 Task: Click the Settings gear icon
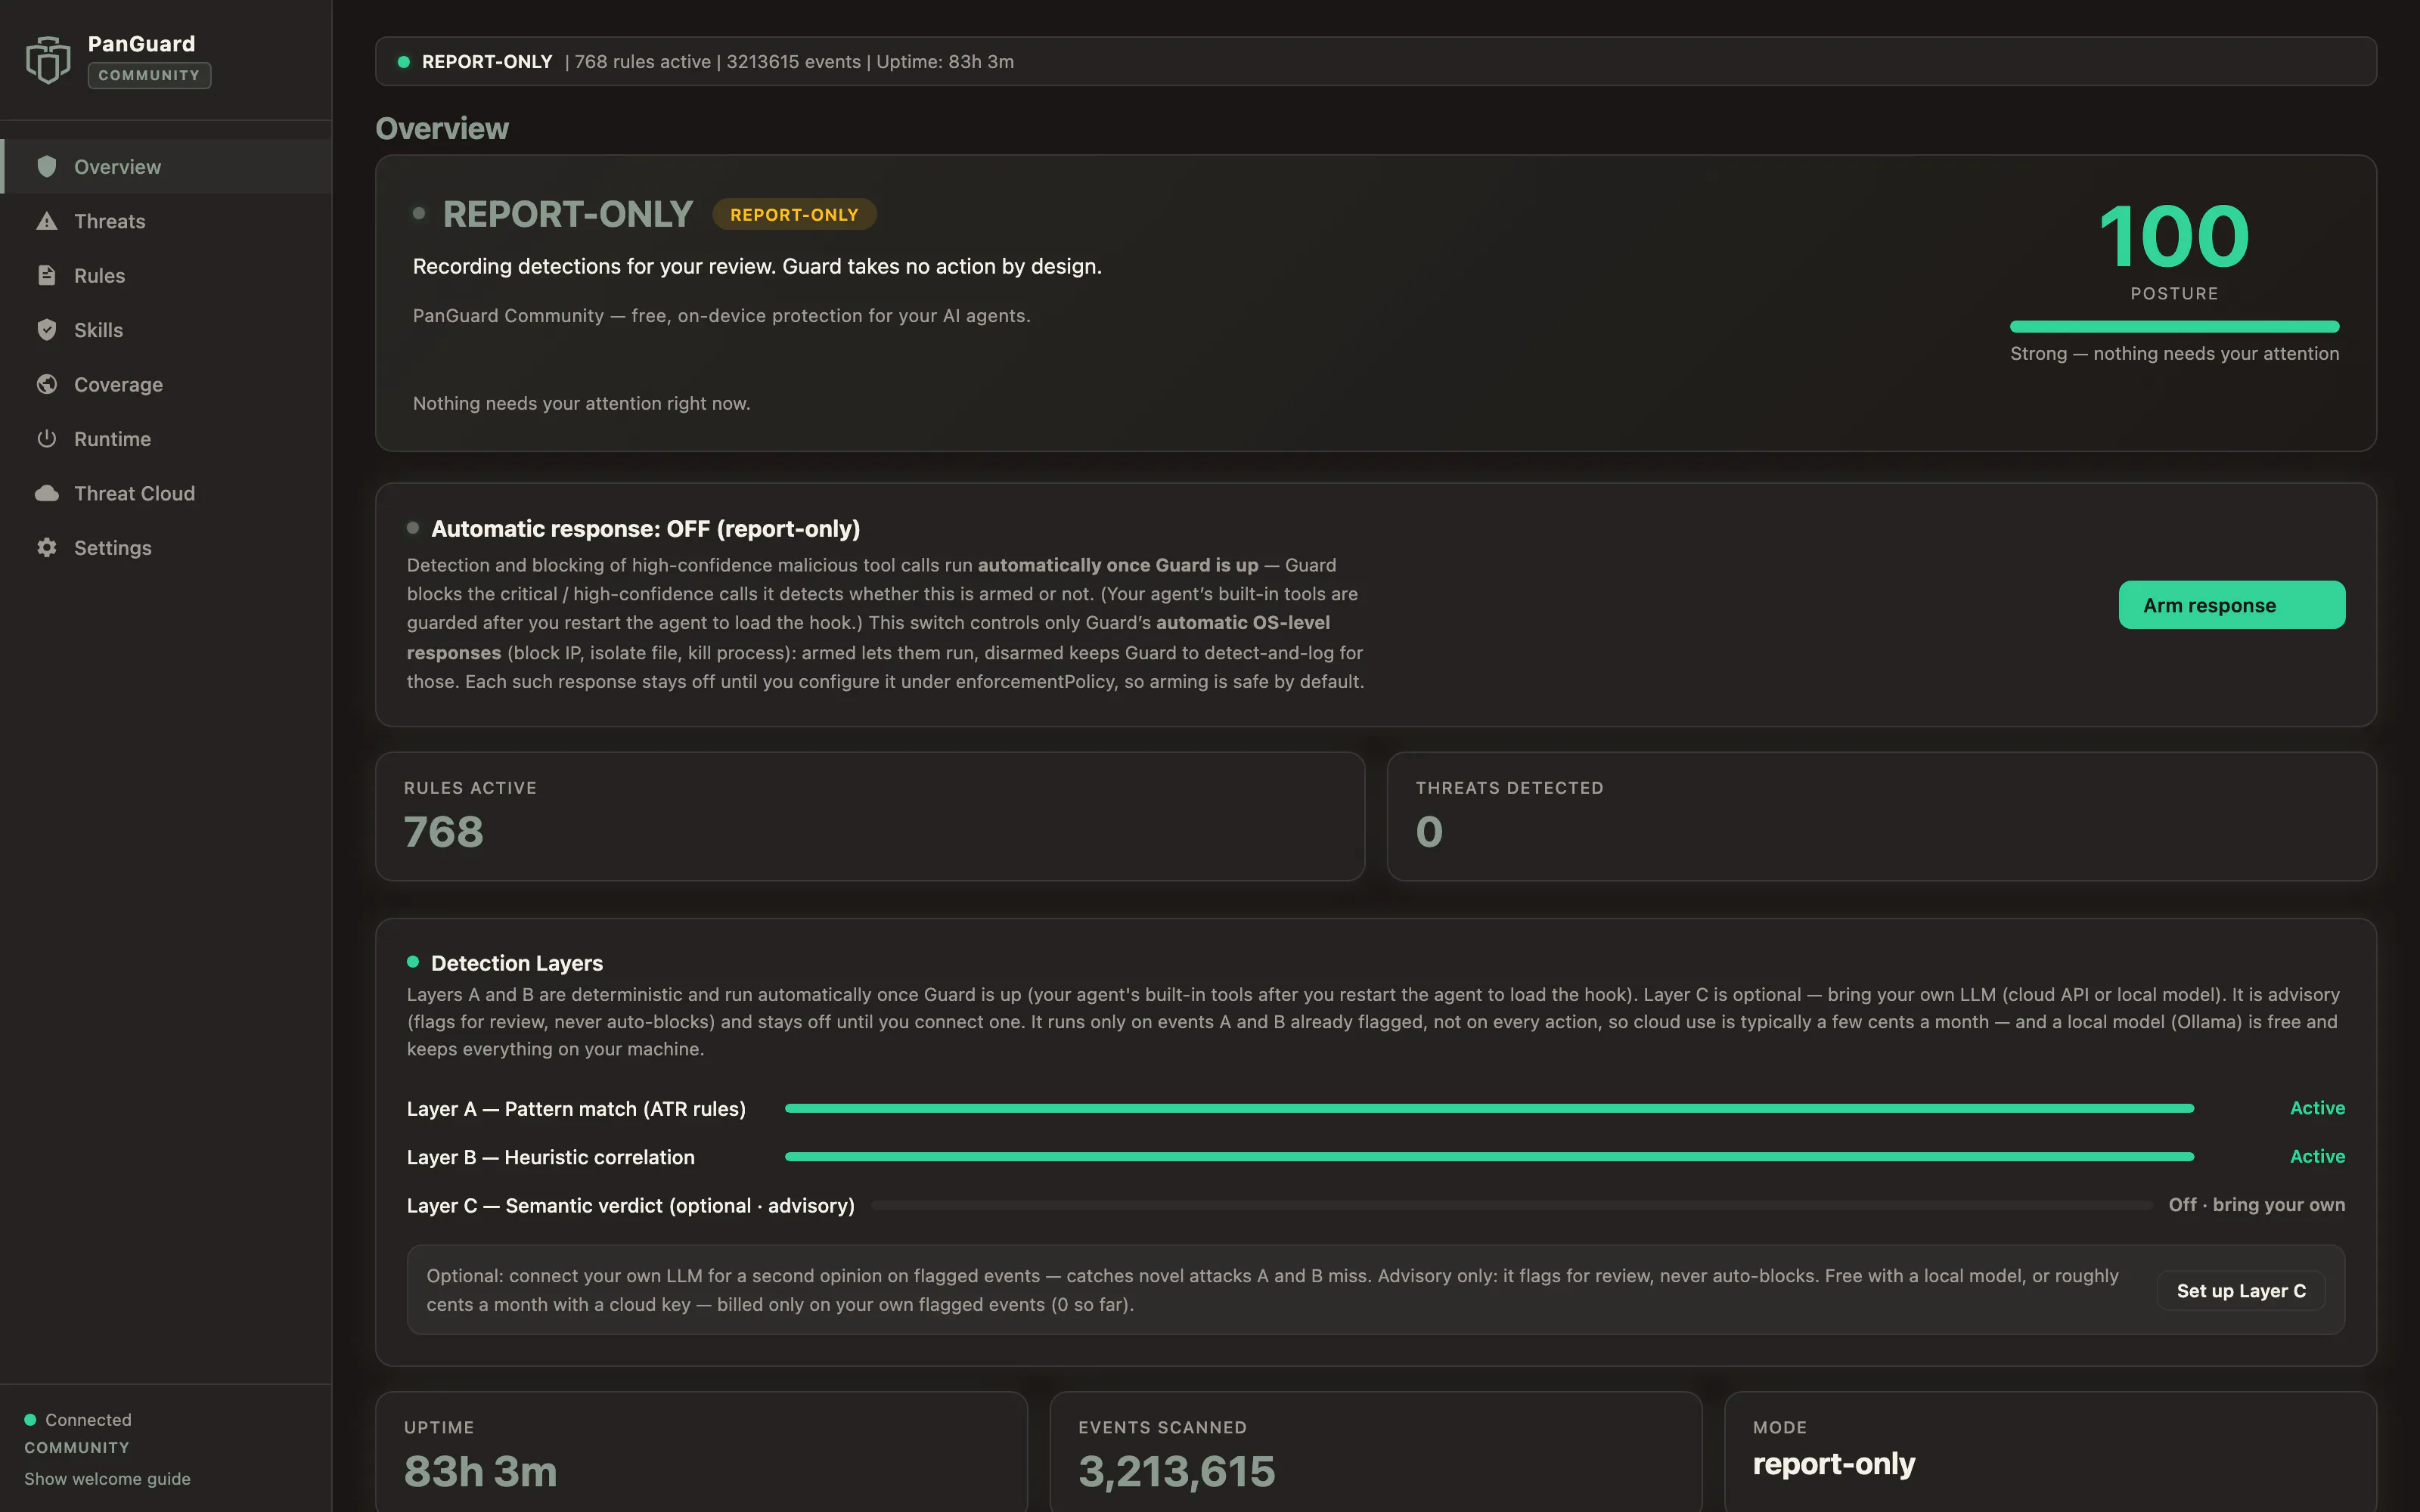coord(46,548)
